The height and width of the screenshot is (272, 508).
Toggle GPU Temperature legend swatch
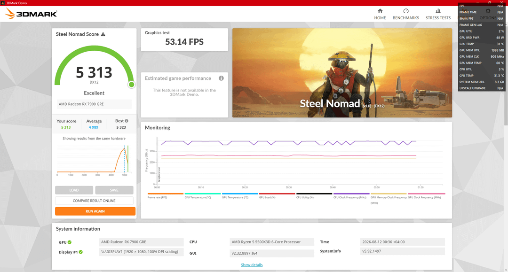tap(240, 194)
